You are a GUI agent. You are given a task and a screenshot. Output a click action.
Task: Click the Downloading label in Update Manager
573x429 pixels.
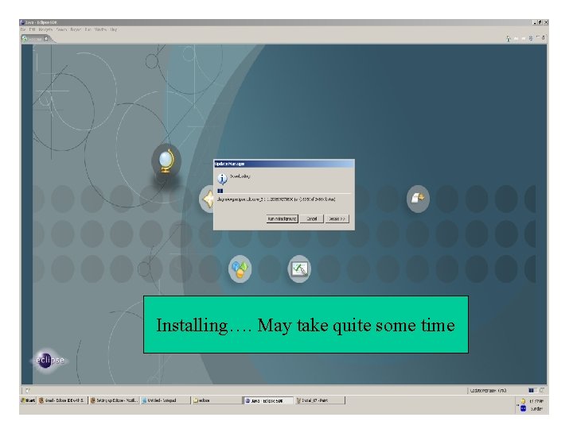click(240, 176)
